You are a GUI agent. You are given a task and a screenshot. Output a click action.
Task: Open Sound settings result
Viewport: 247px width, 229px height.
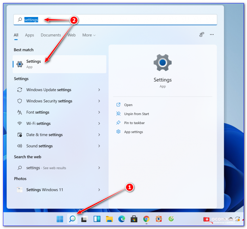coord(59,146)
